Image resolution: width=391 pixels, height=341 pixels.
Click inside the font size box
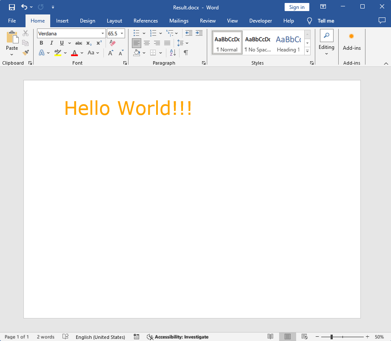[x=113, y=33]
